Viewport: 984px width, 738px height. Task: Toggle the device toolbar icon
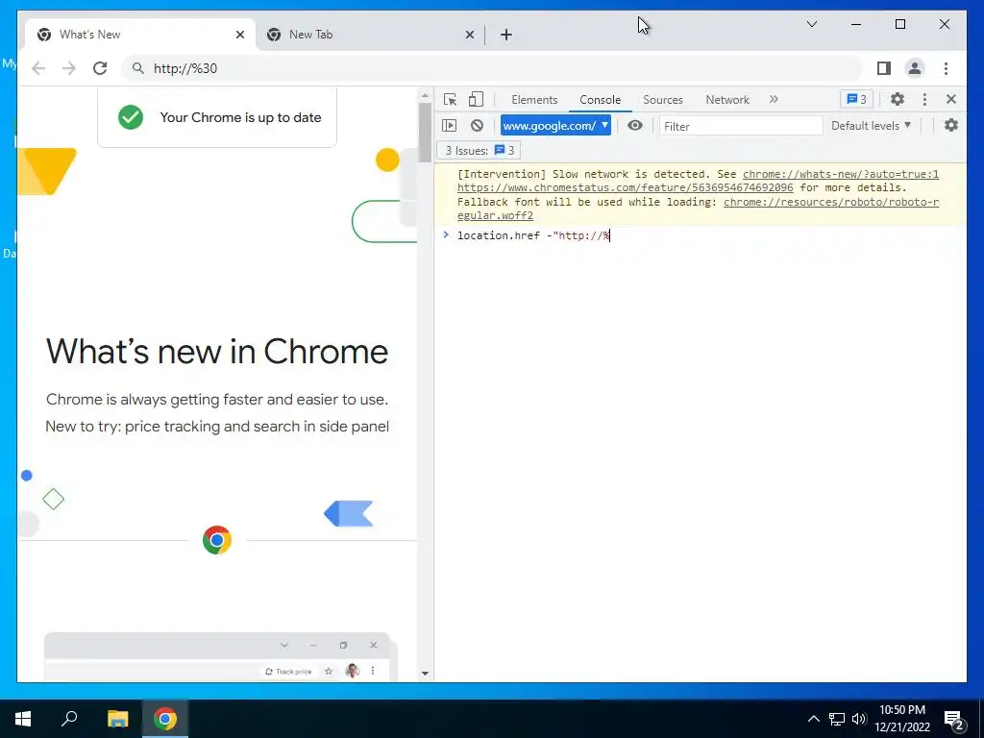click(477, 99)
